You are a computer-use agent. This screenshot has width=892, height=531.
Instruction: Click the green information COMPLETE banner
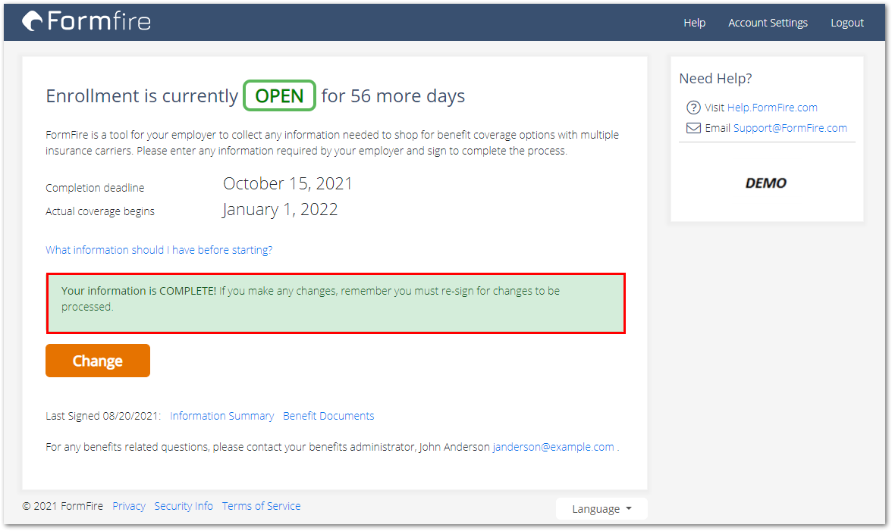335,303
